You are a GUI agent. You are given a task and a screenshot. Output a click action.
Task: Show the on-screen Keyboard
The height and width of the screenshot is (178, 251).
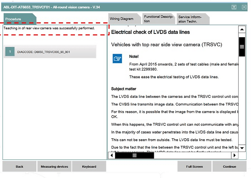pyautogui.click(x=89, y=166)
